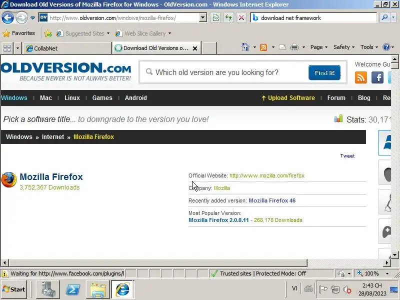Open the Safety menu
Viewport: 400px width, 300px height.
click(x=344, y=47)
